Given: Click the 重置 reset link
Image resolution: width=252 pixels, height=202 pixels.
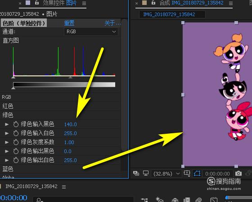Looking at the screenshot, I should coord(69,23).
